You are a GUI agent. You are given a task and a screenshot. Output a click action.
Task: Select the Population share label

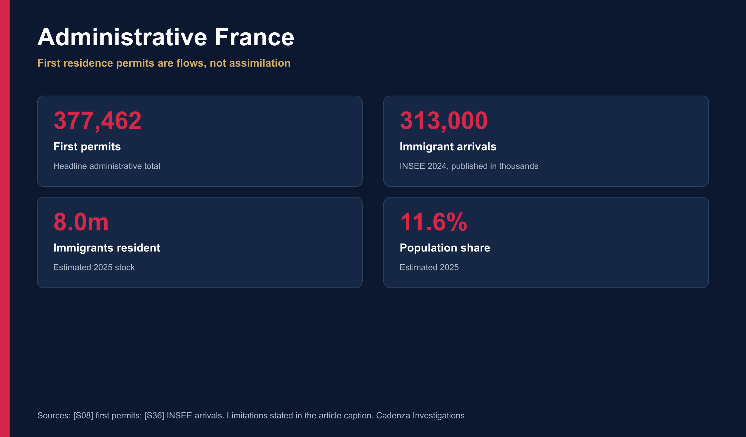(x=445, y=248)
